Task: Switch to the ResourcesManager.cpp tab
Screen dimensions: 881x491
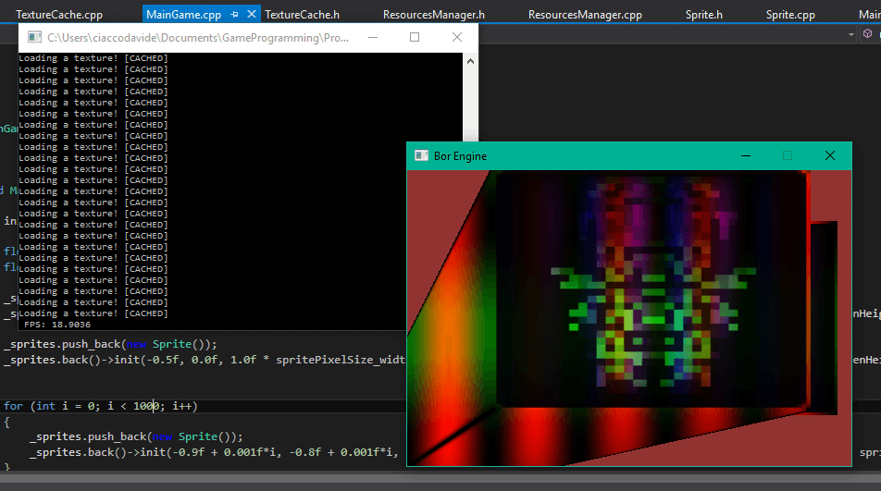Action: 585,15
